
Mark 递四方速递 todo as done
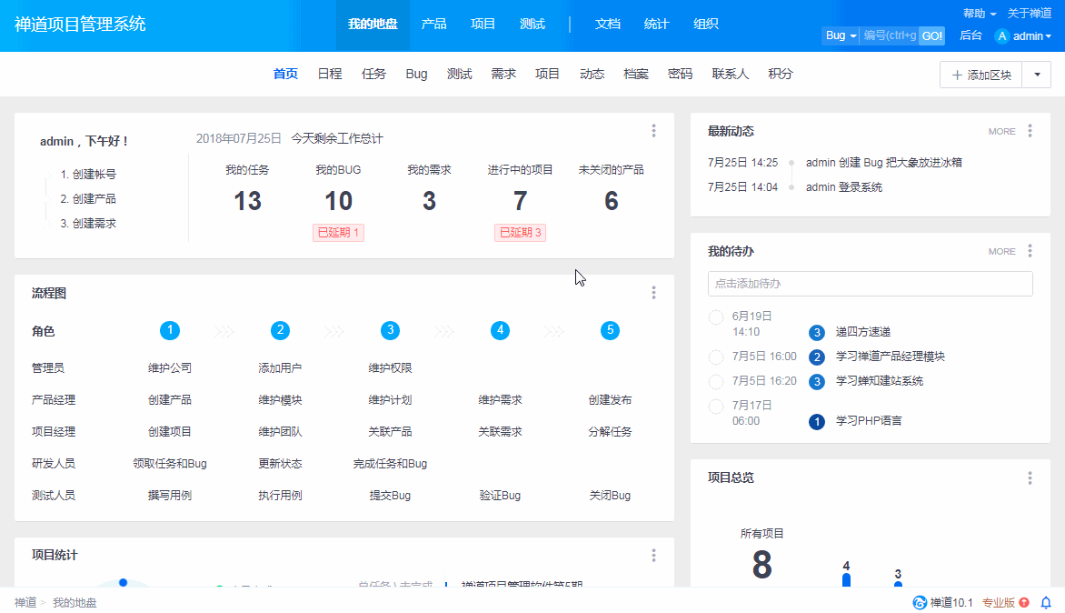[x=715, y=324]
